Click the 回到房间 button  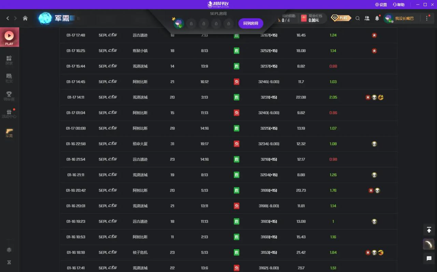(251, 23)
